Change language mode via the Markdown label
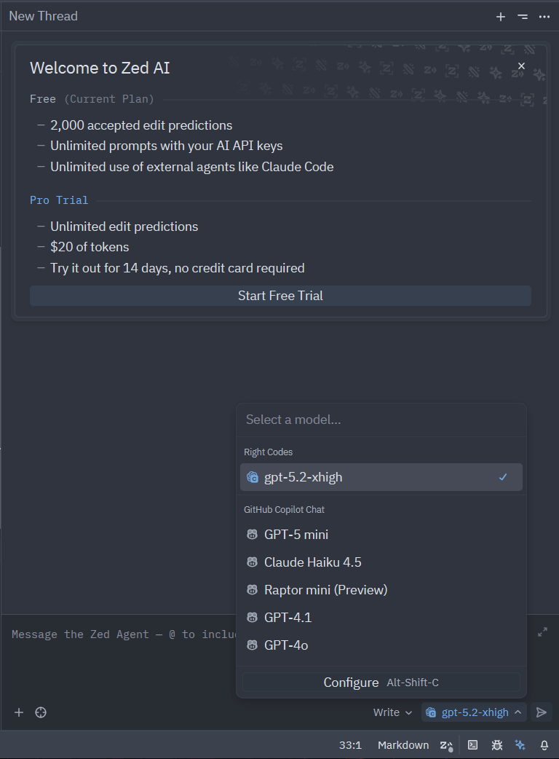 coord(403,744)
